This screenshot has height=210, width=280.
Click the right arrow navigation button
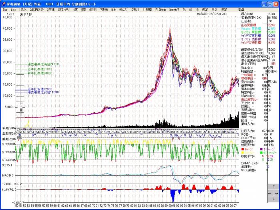tap(276, 193)
